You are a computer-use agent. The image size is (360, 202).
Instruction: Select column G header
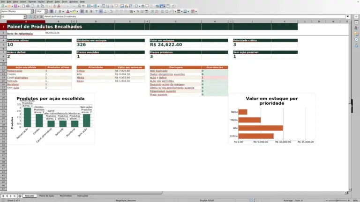coord(175,22)
